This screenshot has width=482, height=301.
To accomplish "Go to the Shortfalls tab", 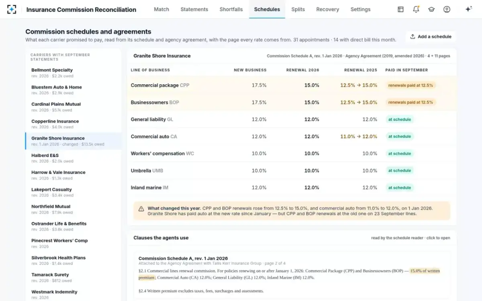I will click(231, 9).
